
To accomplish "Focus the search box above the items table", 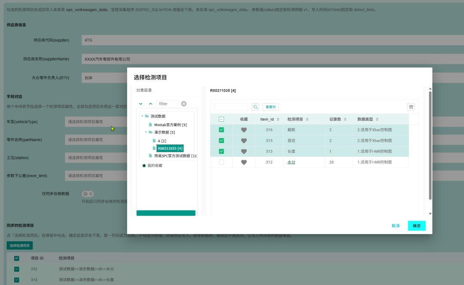I will pyautogui.click(x=231, y=107).
